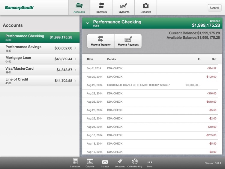The image size is (225, 169).
Task: Click the BancorpSouth logo
Action: [19, 8]
